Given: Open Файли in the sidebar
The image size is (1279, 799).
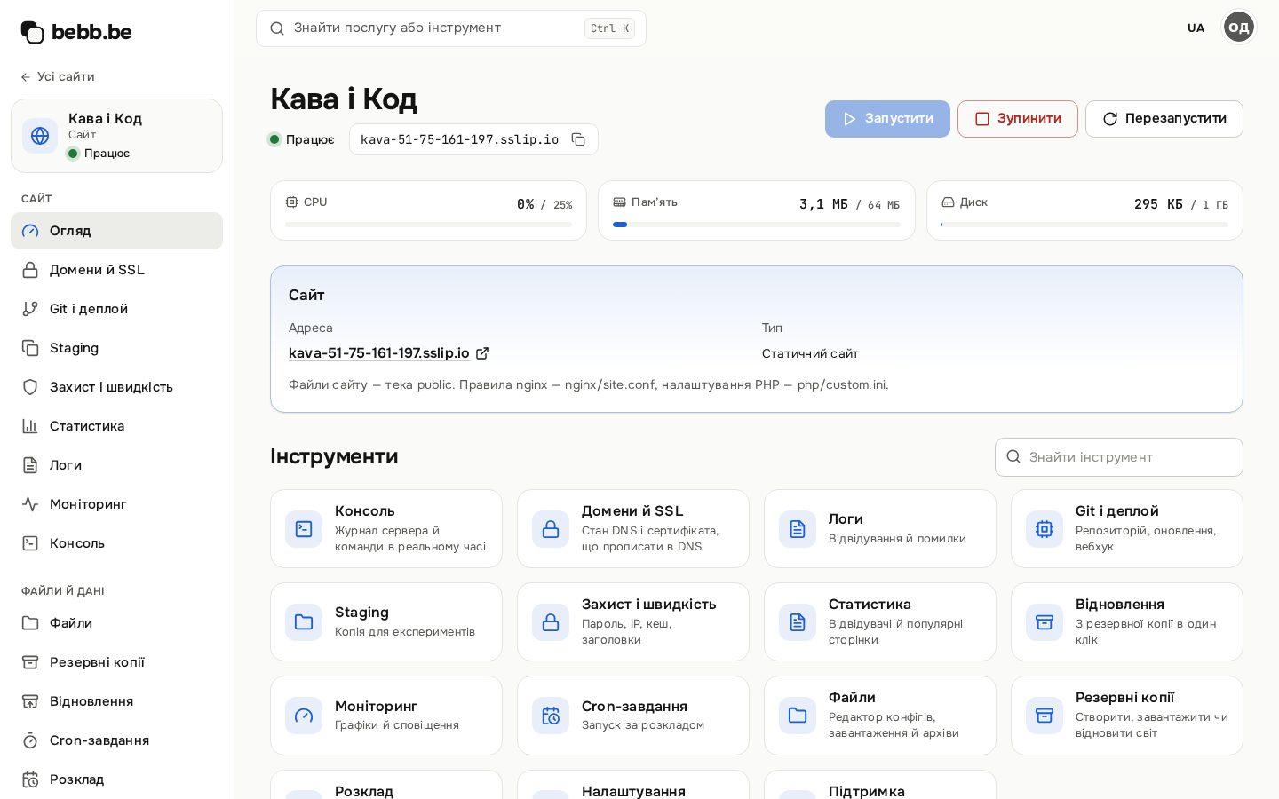Looking at the screenshot, I should point(116,623).
